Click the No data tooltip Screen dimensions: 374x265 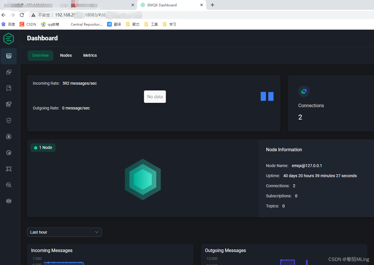point(155,97)
